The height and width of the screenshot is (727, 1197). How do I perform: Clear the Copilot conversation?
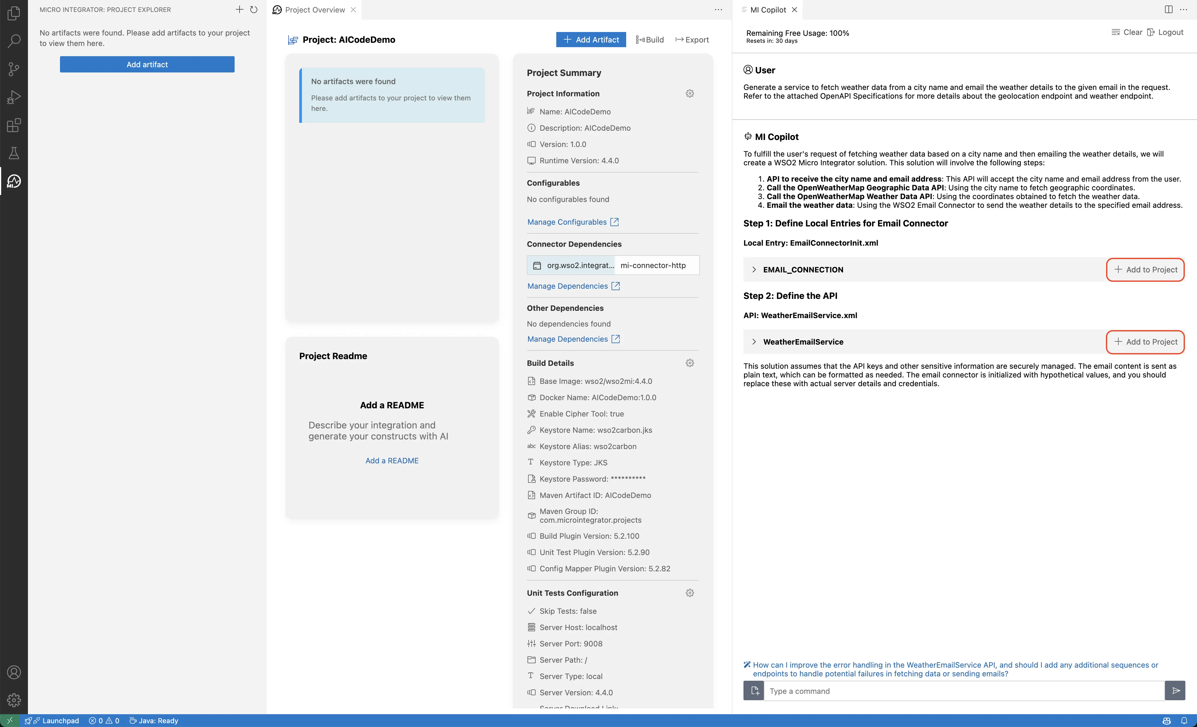tap(1127, 32)
